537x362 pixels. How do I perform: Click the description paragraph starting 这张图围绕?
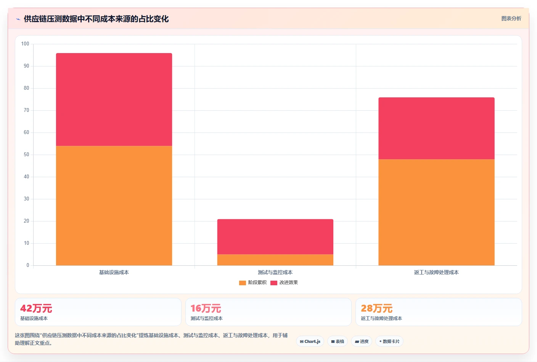(151, 339)
